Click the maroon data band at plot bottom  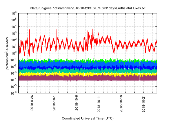(81, 78)
